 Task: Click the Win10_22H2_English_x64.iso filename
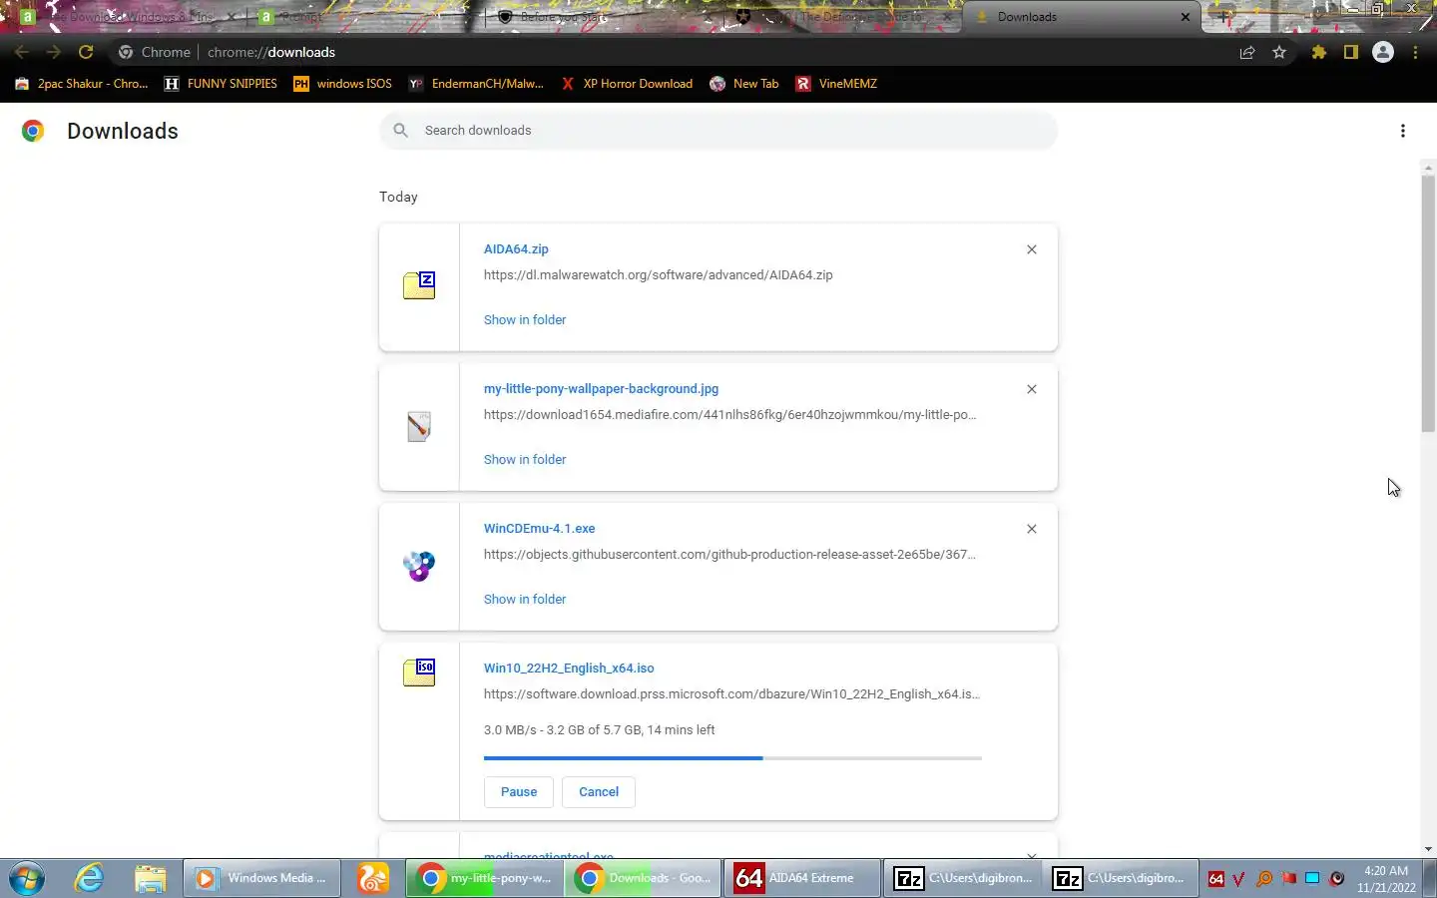569,669
